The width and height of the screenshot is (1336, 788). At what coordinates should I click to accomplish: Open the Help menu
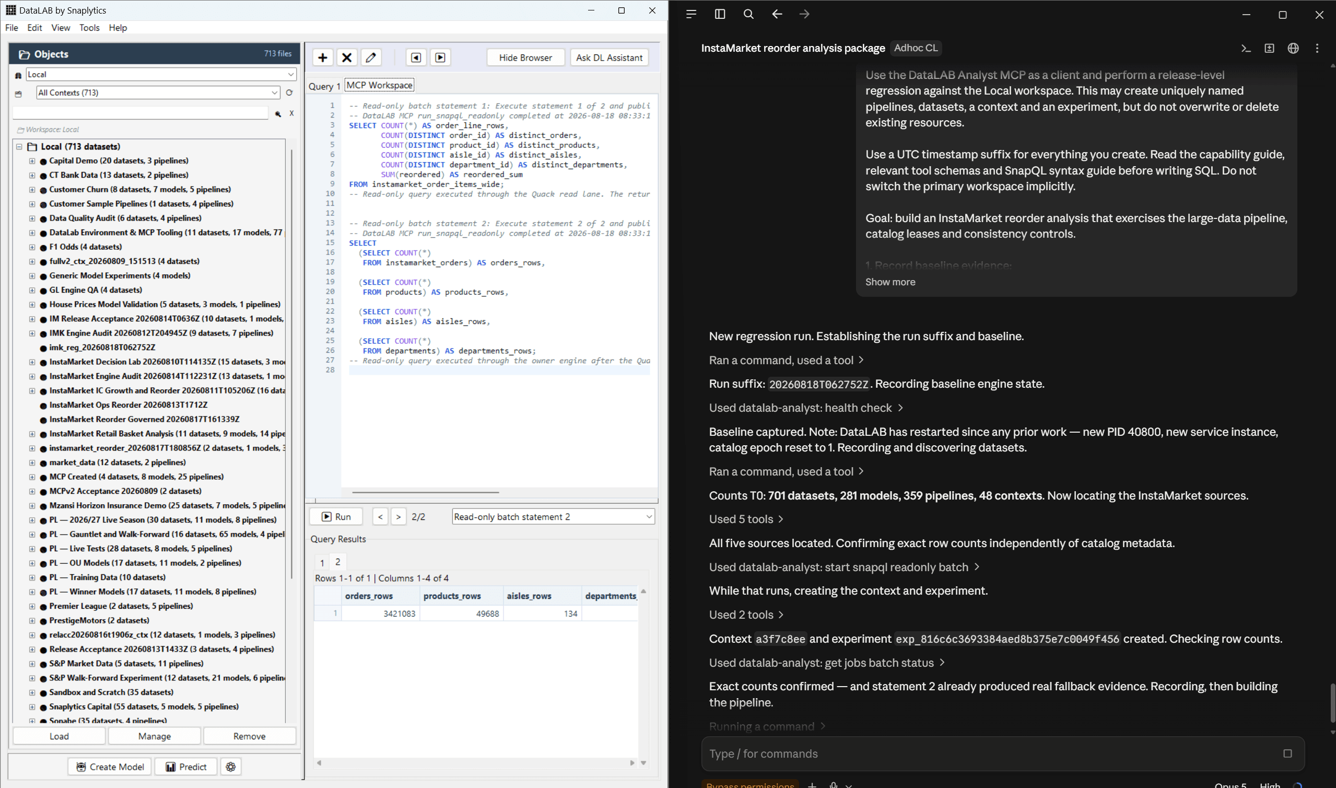tap(118, 28)
